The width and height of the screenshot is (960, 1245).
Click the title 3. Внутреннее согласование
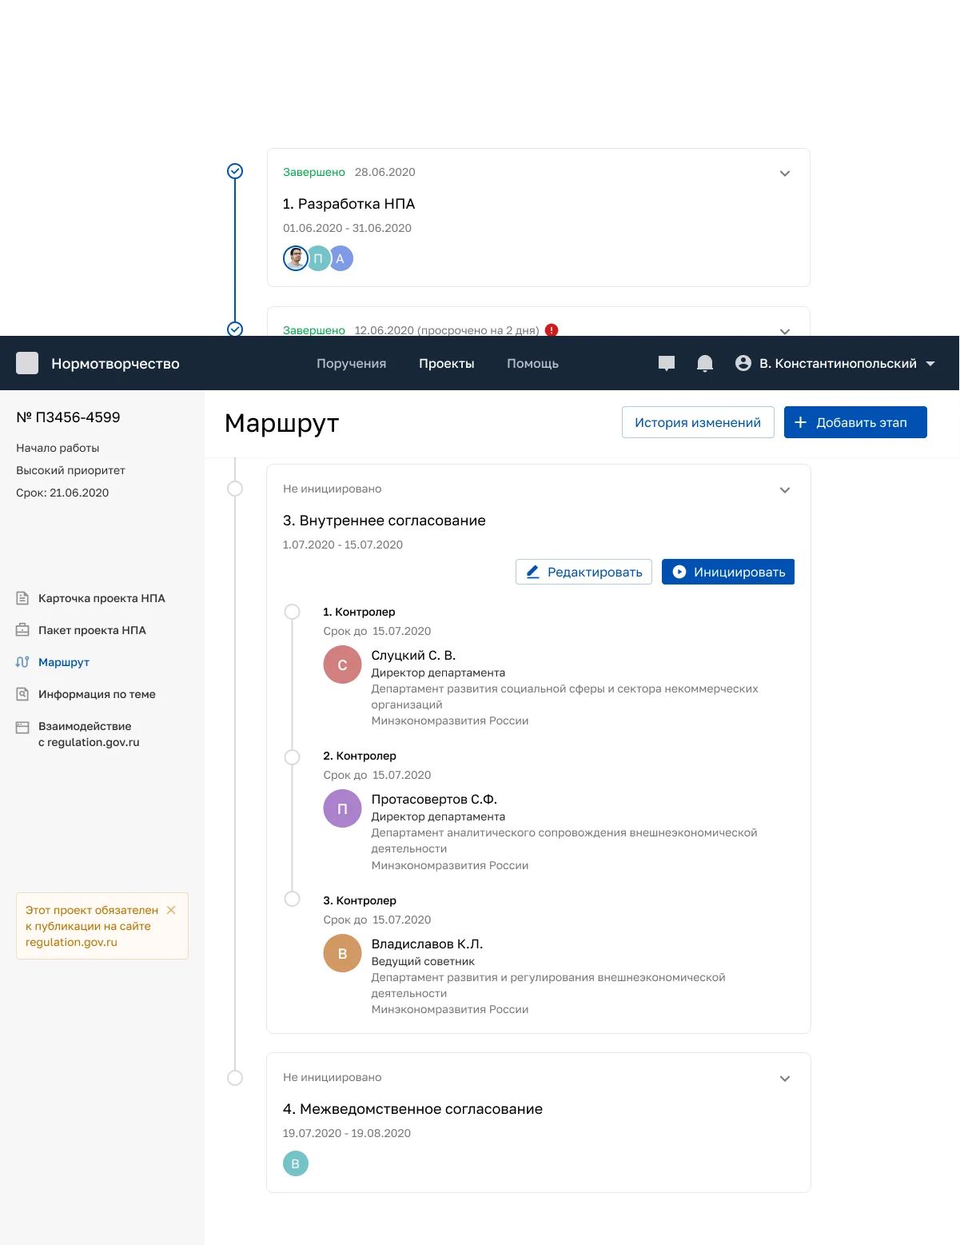click(x=384, y=521)
